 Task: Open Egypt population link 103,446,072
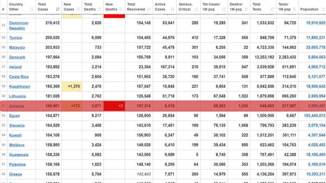(x=315, y=116)
